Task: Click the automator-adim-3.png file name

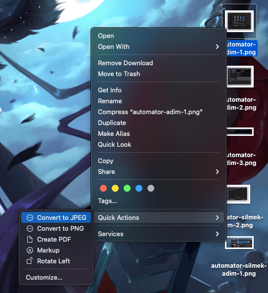Action: pos(241,159)
